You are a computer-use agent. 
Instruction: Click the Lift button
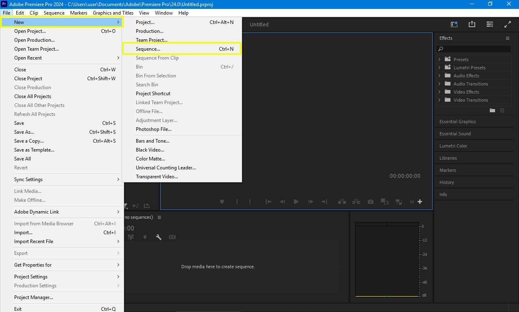pos(342,201)
